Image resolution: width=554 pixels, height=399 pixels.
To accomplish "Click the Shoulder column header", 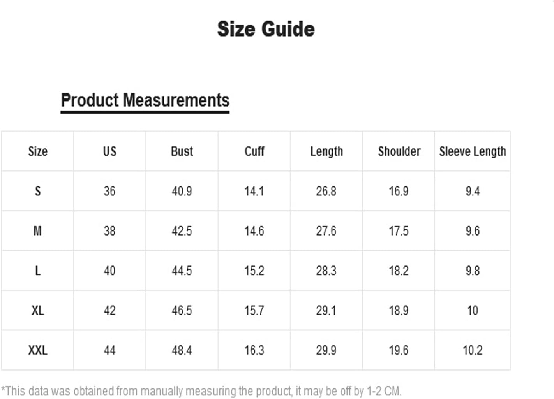I will pyautogui.click(x=399, y=151).
